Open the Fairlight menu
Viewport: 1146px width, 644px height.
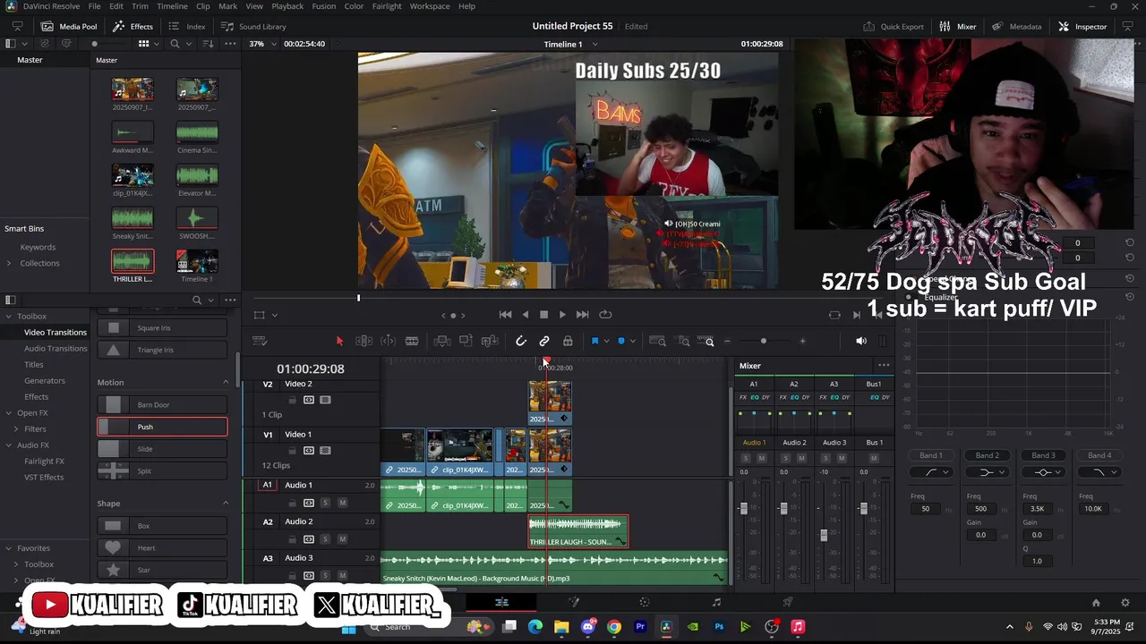pyautogui.click(x=387, y=6)
